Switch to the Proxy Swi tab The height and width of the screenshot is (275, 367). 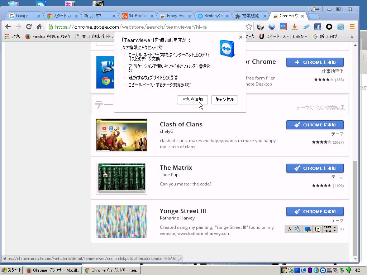tap(175, 16)
